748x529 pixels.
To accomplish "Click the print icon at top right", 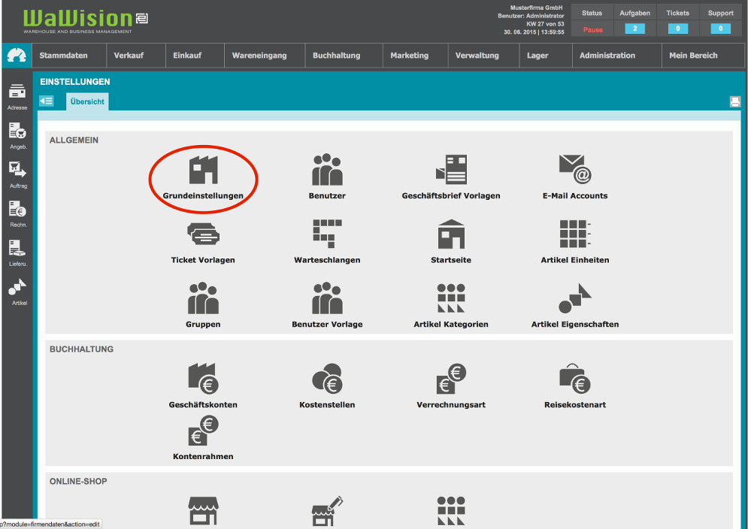I will click(734, 102).
